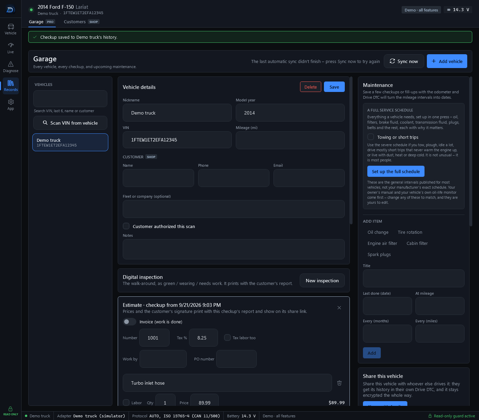
Task: Click the Drive DTC logo icon
Action: [10, 10]
